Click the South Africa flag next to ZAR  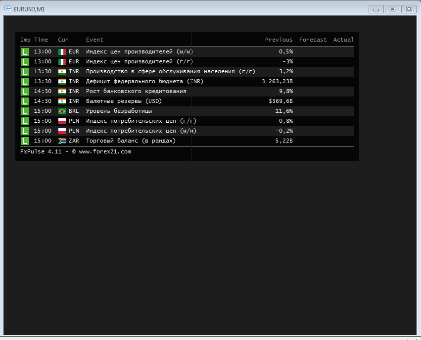[62, 141]
